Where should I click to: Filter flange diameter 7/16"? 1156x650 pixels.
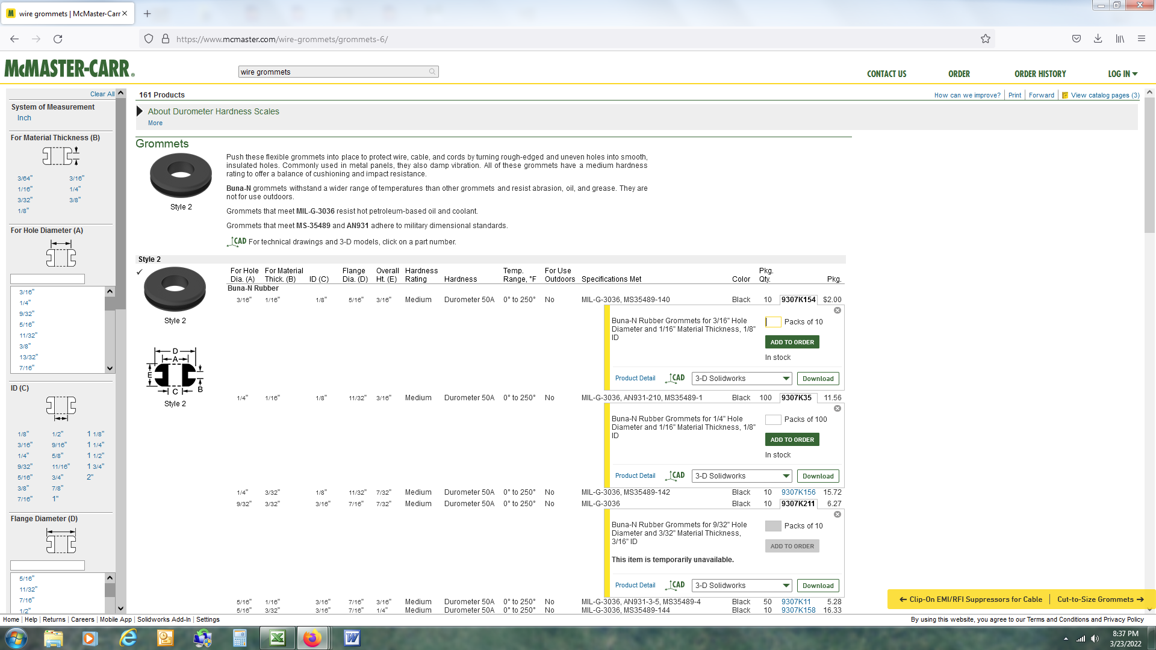tap(26, 600)
